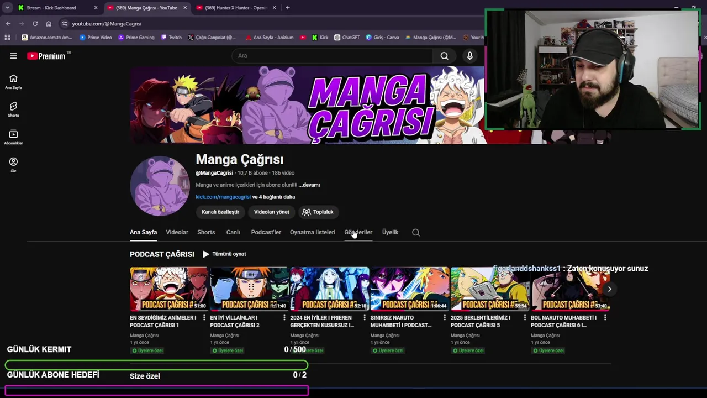Viewport: 707px width, 398px height.
Task: Open BOL NARUTO MUHABBETİ thumbnail
Action: 569,289
